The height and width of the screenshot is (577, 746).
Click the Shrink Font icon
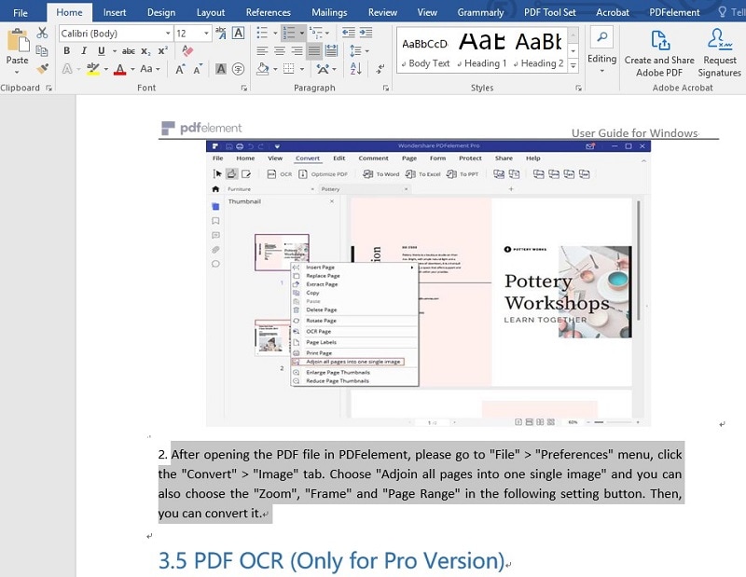(198, 70)
